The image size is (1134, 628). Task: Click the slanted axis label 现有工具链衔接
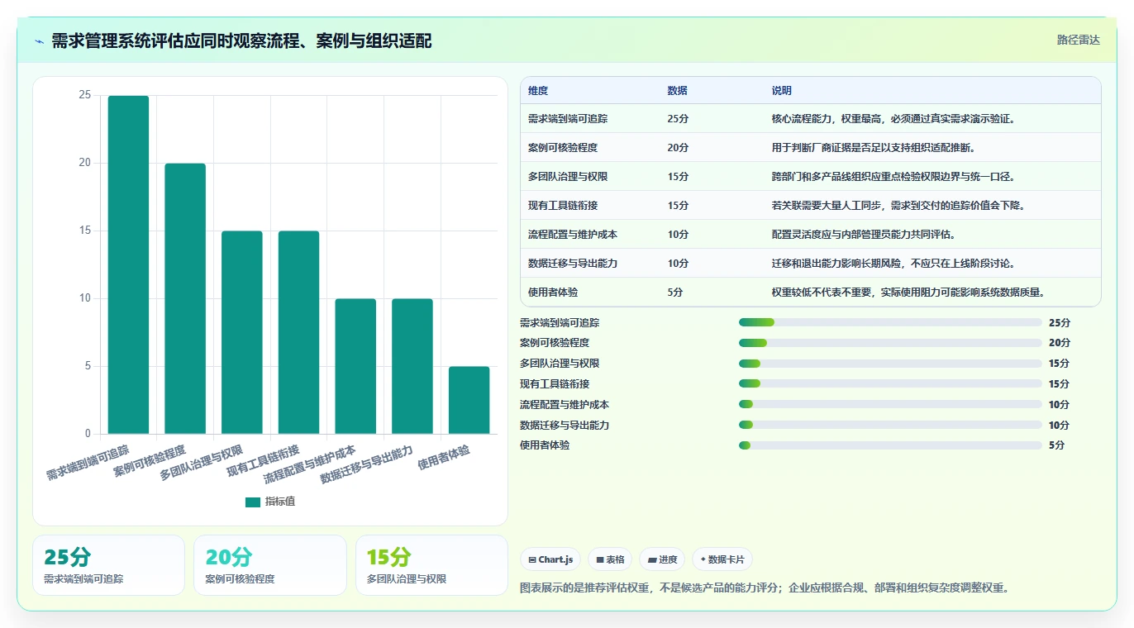[x=264, y=462]
